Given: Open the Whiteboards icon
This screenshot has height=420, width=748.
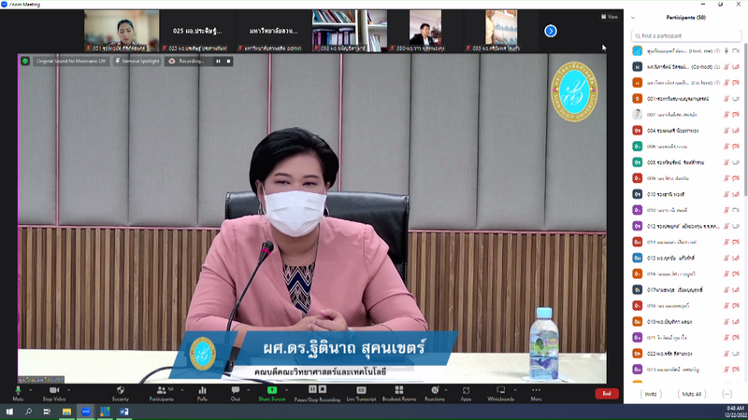Looking at the screenshot, I should pos(500,390).
